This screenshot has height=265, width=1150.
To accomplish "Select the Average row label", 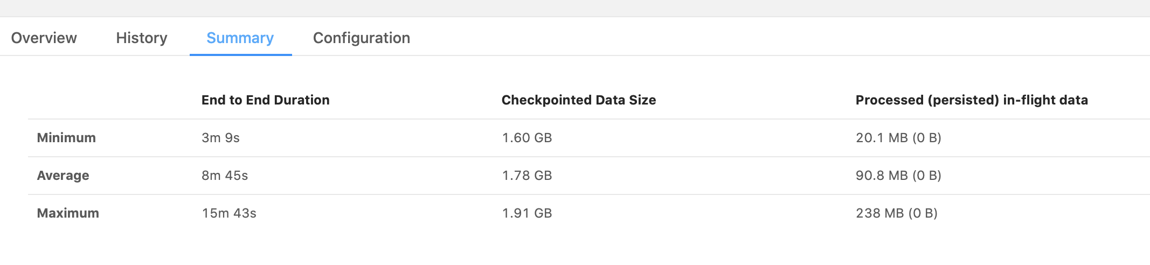I will coord(63,176).
